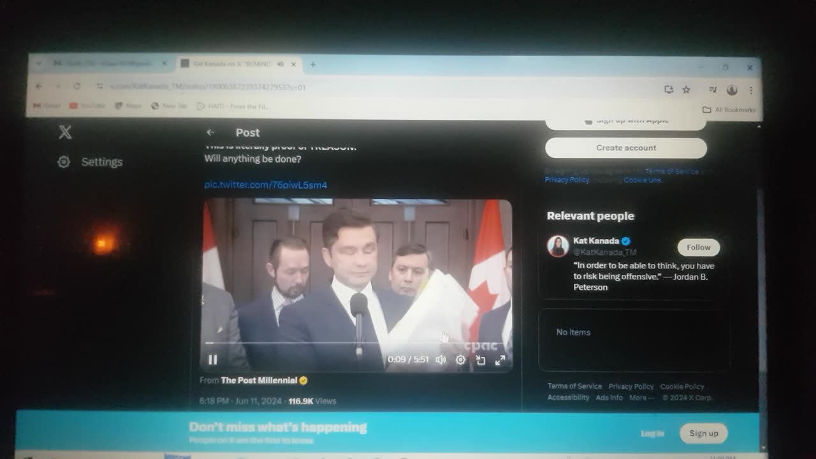Open Chrome's three-dot menu

(751, 91)
